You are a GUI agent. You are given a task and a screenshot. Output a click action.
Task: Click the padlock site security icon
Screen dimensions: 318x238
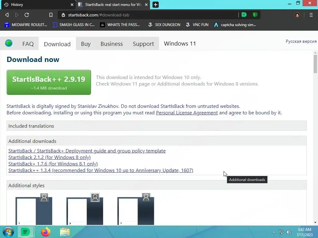click(63, 15)
